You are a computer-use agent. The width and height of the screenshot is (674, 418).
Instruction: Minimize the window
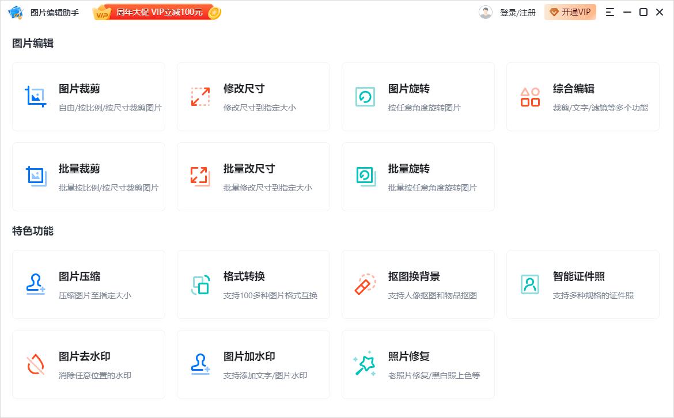627,13
